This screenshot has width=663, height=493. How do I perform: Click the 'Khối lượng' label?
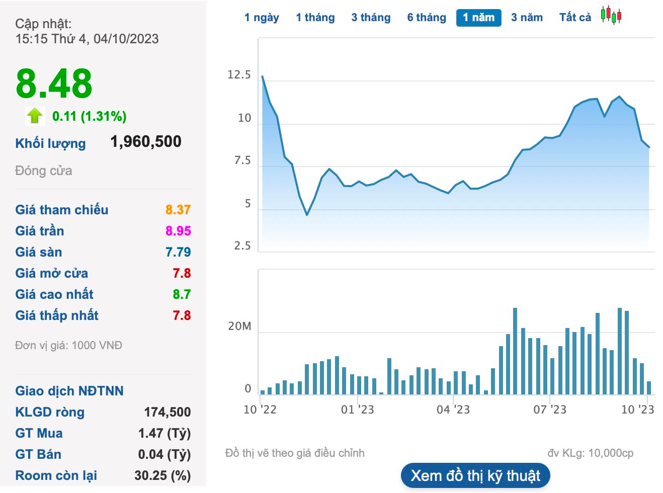[50, 143]
